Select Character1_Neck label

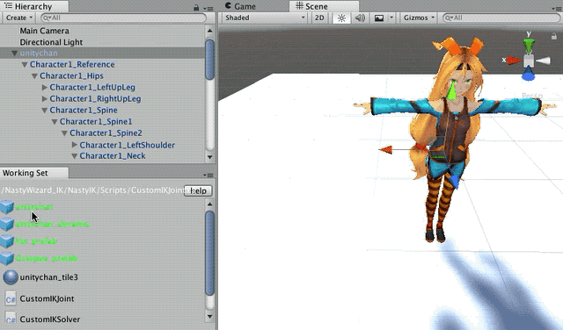tap(113, 156)
